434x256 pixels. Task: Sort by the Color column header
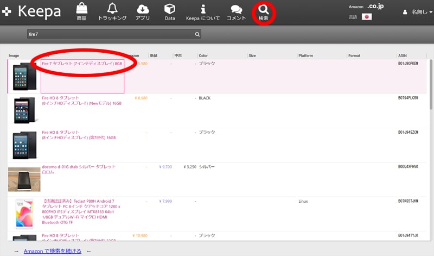pyautogui.click(x=203, y=55)
